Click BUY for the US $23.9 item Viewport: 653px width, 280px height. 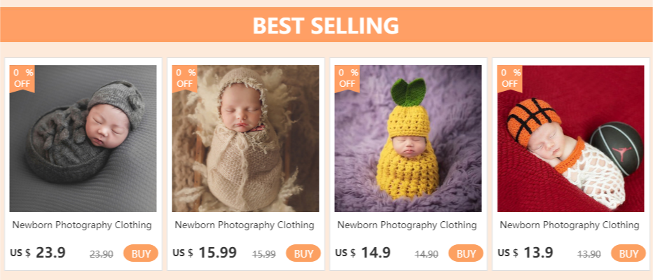[x=141, y=253]
